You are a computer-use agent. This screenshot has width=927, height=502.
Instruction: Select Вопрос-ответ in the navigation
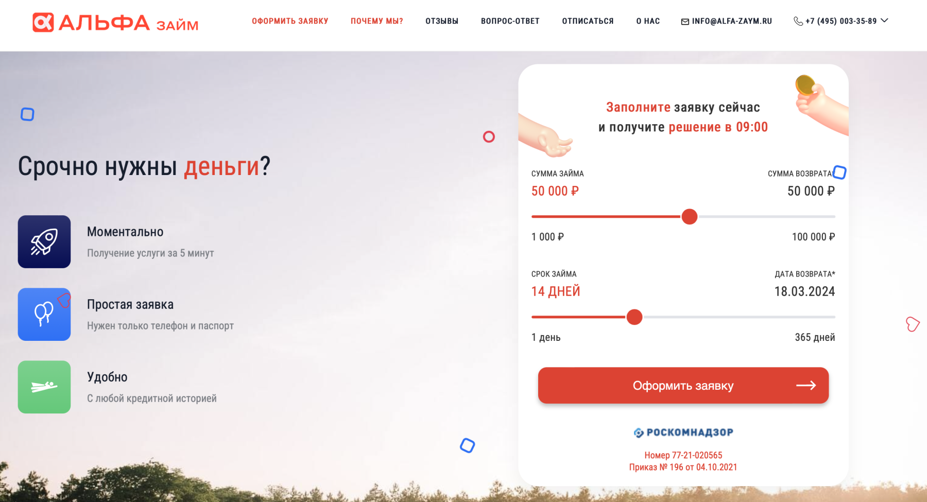[510, 21]
